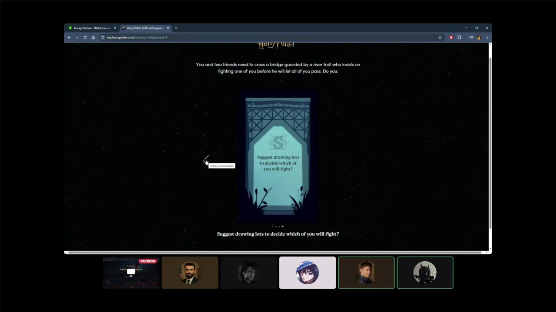Image resolution: width=556 pixels, height=312 pixels.
Task: Click the highlighted carousel pagination dot
Action: tap(282, 226)
